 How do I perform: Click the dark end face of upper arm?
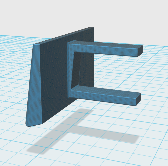pos(140,51)
